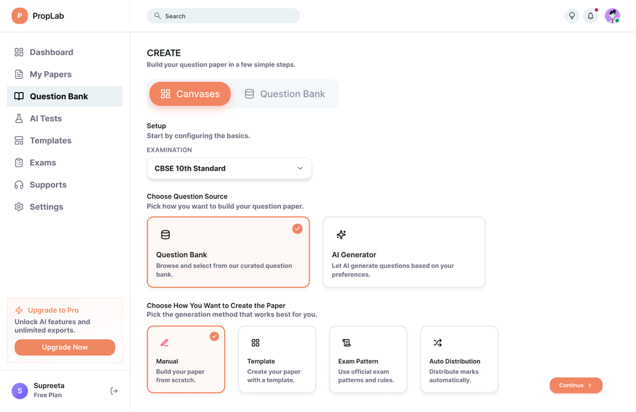Screen dimensions: 636x412
Task: Open notifications bell icon
Action: tap(591, 16)
